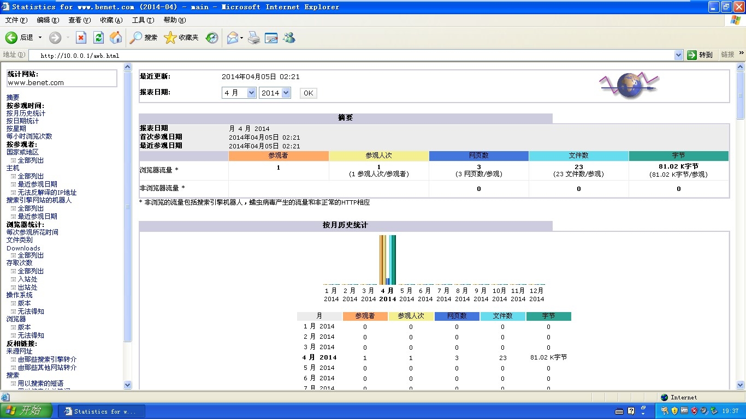Click the red shield alert tray icon
746x419 pixels.
[x=694, y=410]
